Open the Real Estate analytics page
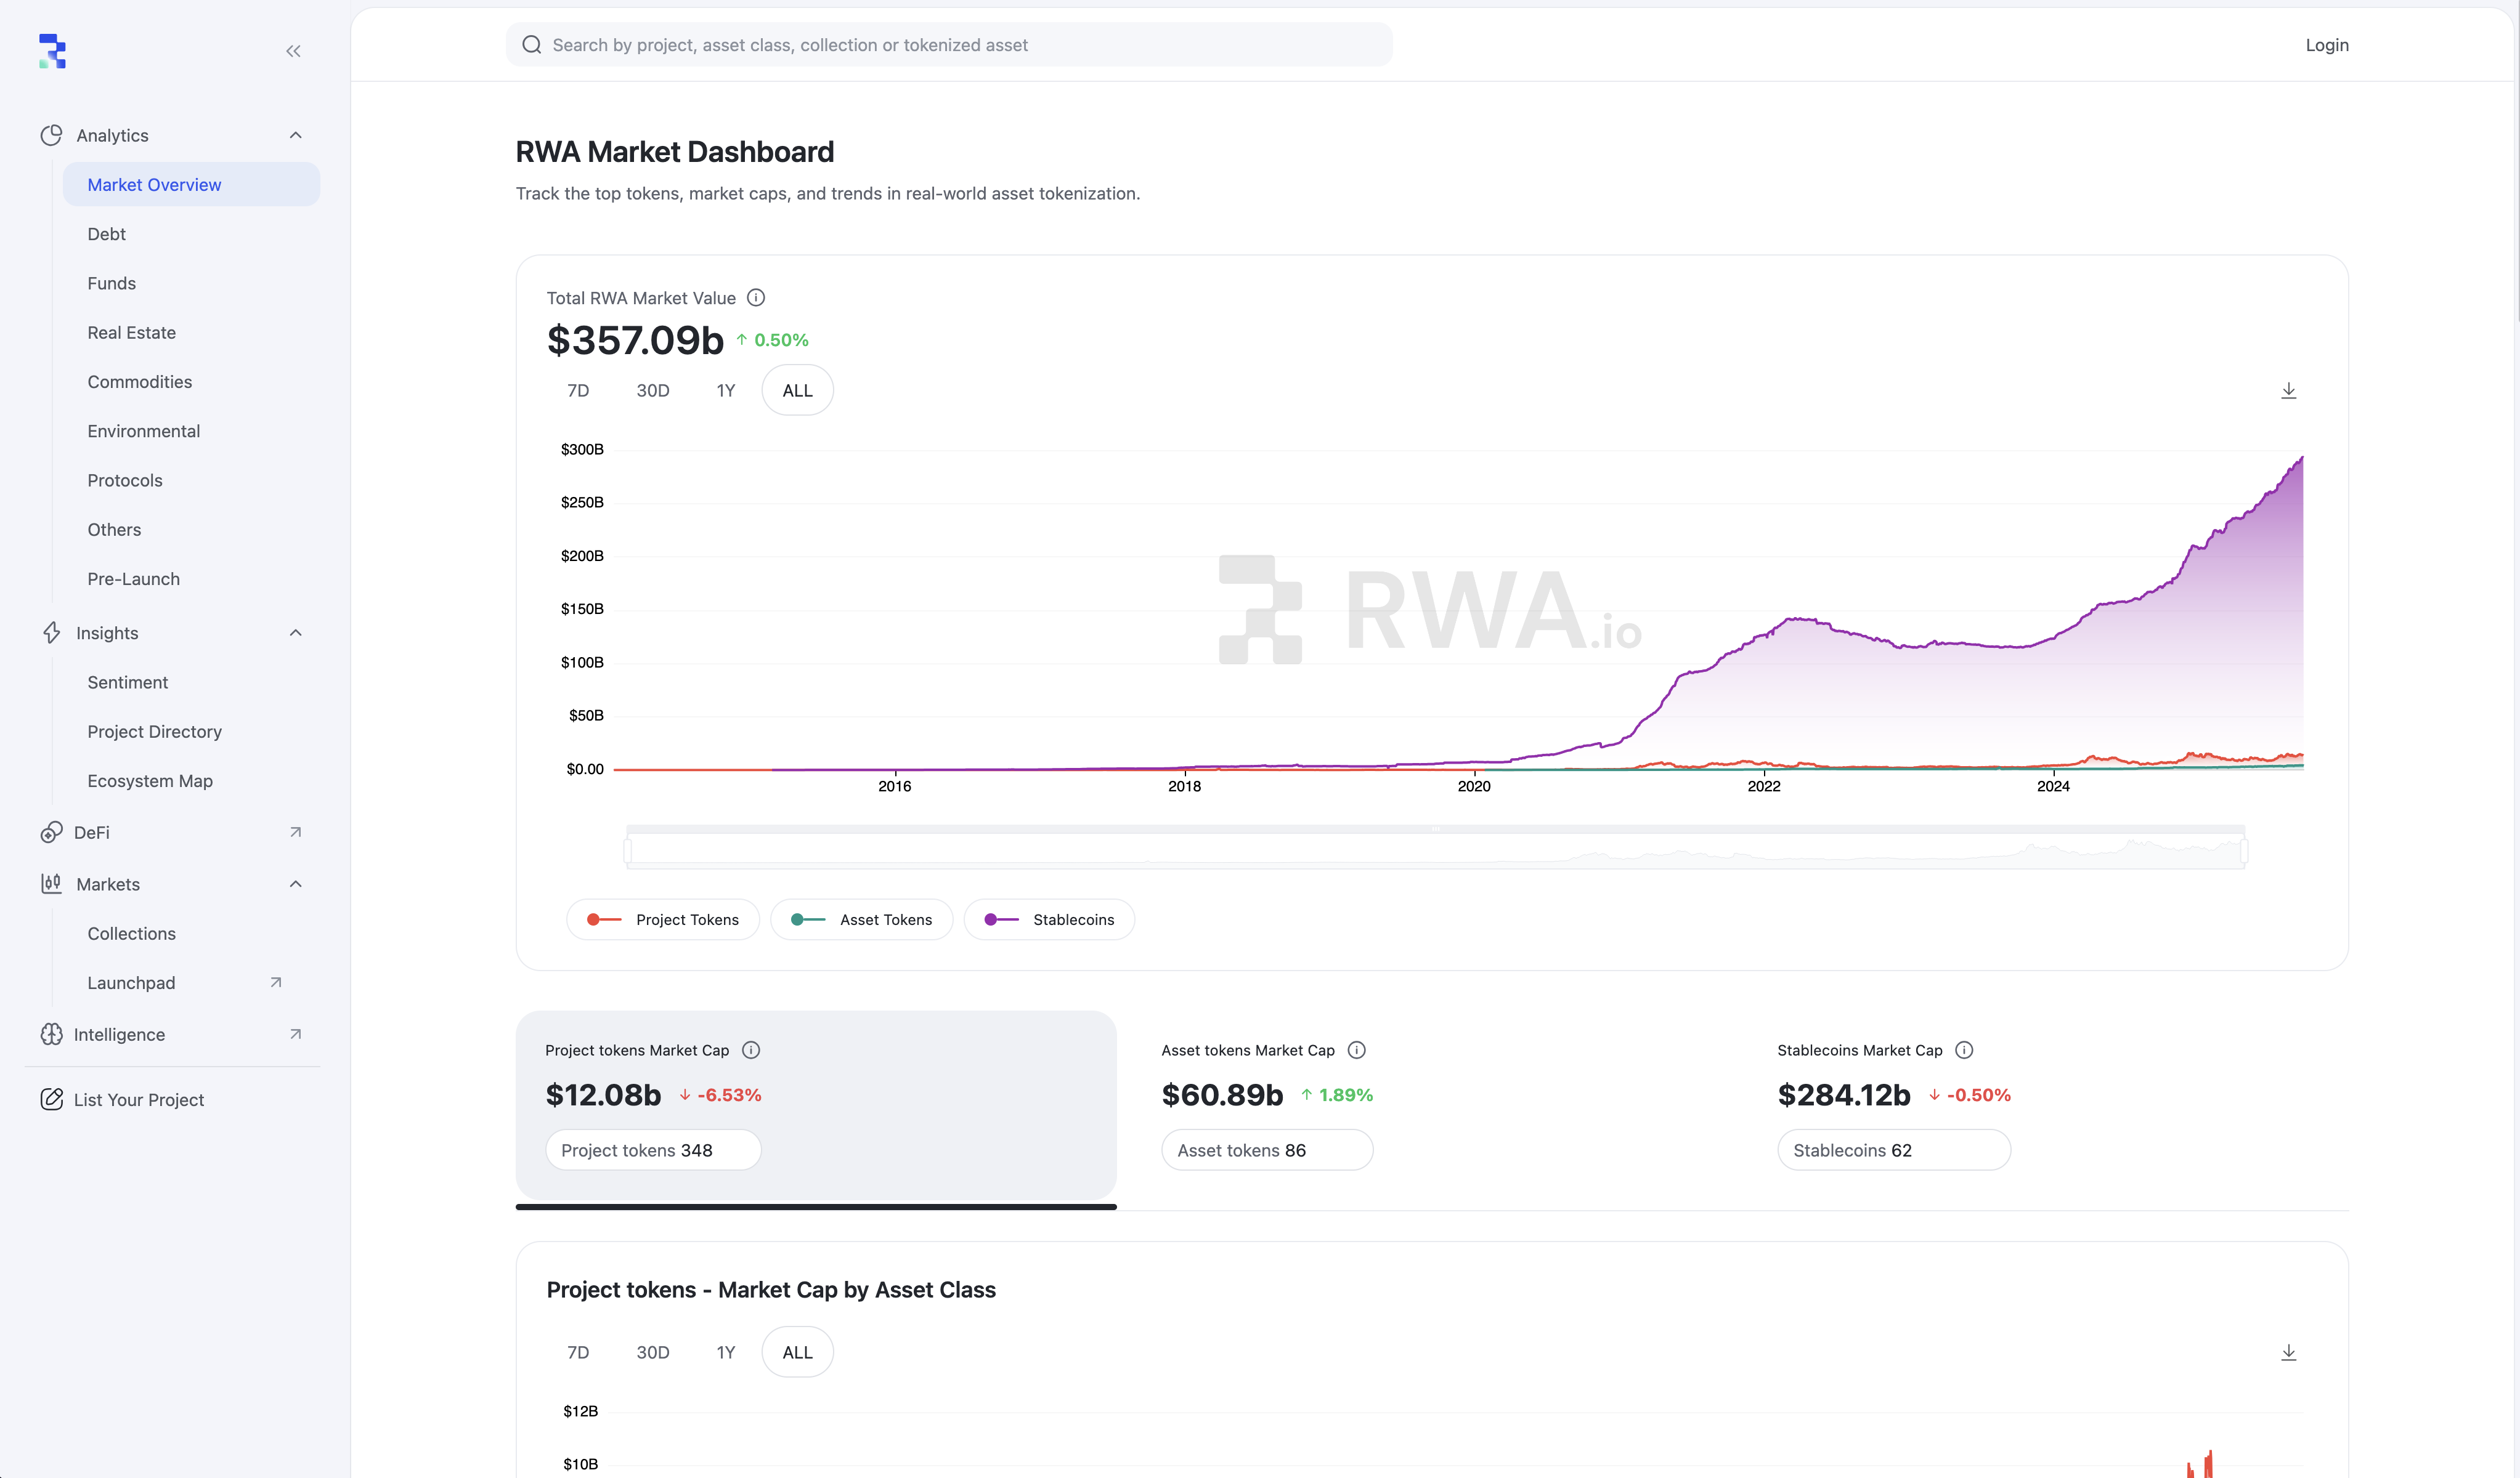Screen dimensions: 2520x1478 click(131, 333)
